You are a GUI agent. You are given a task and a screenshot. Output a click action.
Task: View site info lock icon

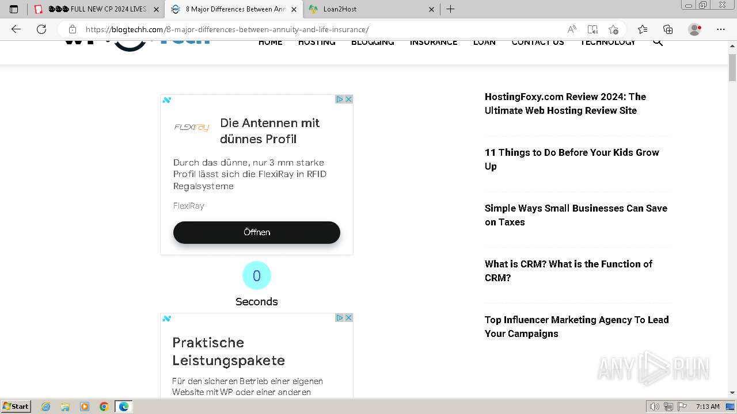[x=72, y=29]
